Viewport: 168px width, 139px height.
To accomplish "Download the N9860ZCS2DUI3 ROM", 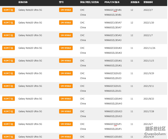I will (9, 73).
